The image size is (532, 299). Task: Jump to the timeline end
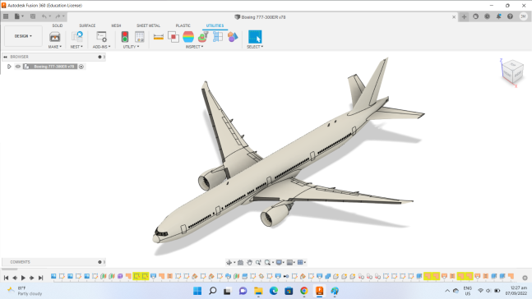[41, 278]
